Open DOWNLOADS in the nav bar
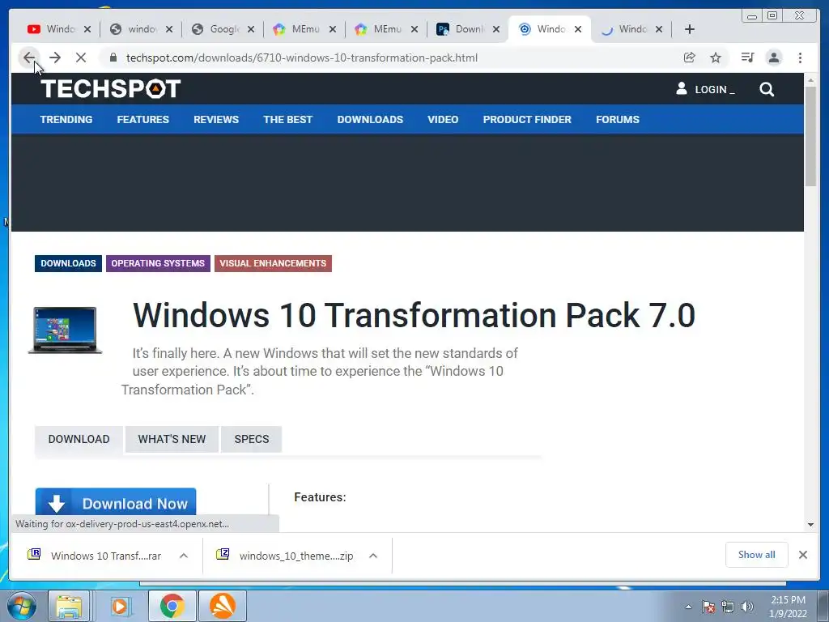The image size is (829, 622). pos(370,120)
